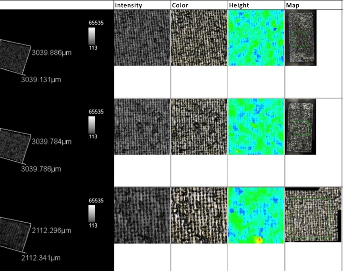Open the second row Height map thumbnail
The height and width of the screenshot is (271, 343).
256,126
